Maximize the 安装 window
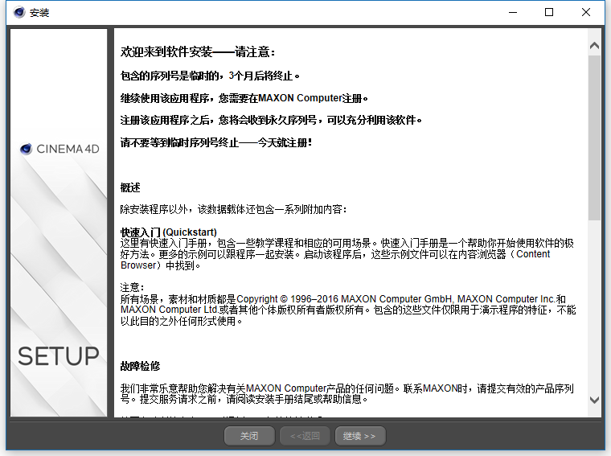 (549, 13)
